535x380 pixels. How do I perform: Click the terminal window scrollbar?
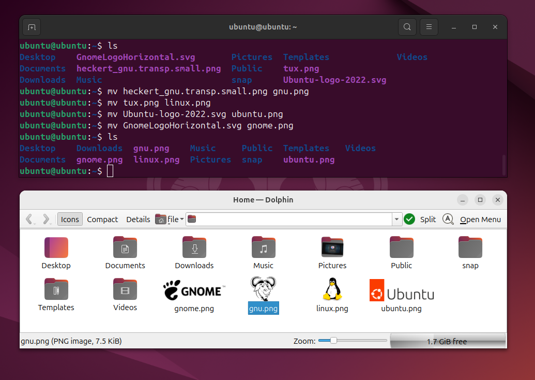(x=503, y=165)
